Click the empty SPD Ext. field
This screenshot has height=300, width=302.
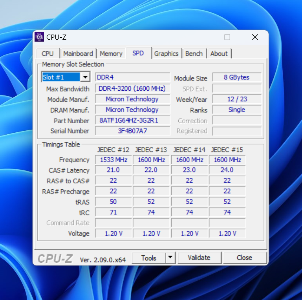coord(237,89)
